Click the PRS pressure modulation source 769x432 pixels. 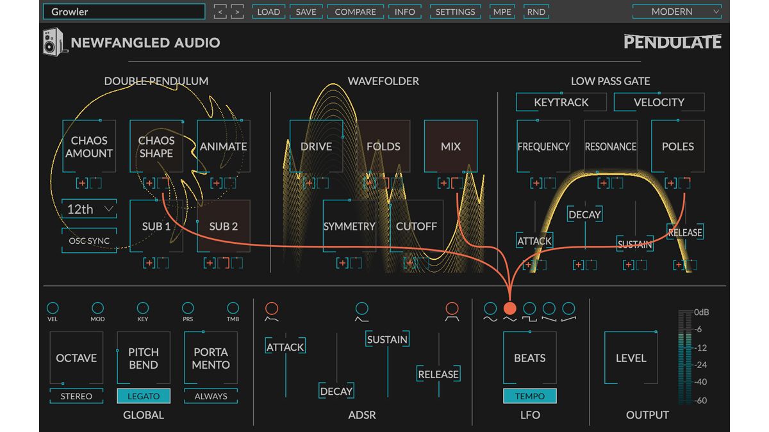pyautogui.click(x=187, y=309)
